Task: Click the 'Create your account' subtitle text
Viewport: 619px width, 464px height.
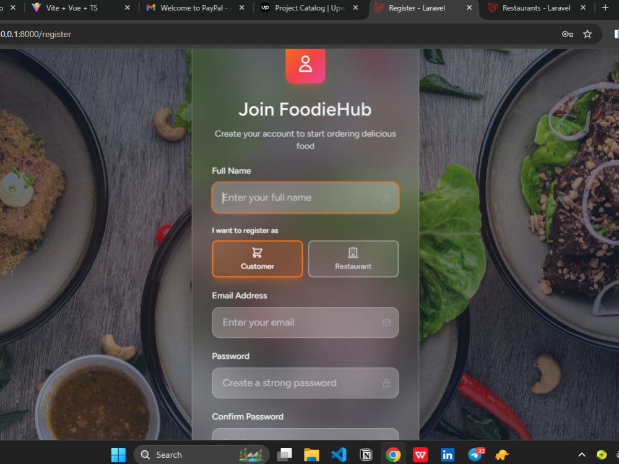Action: pos(305,140)
